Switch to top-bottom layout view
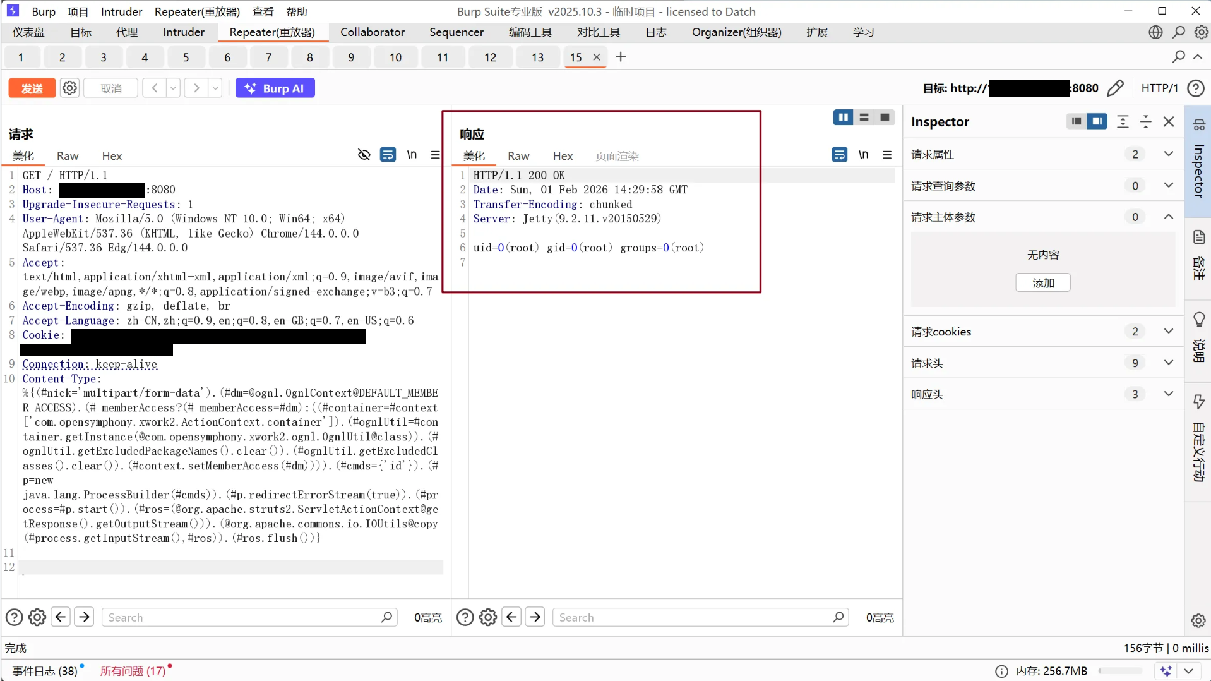The height and width of the screenshot is (681, 1211). point(864,118)
